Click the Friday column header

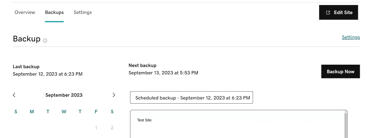(x=96, y=112)
